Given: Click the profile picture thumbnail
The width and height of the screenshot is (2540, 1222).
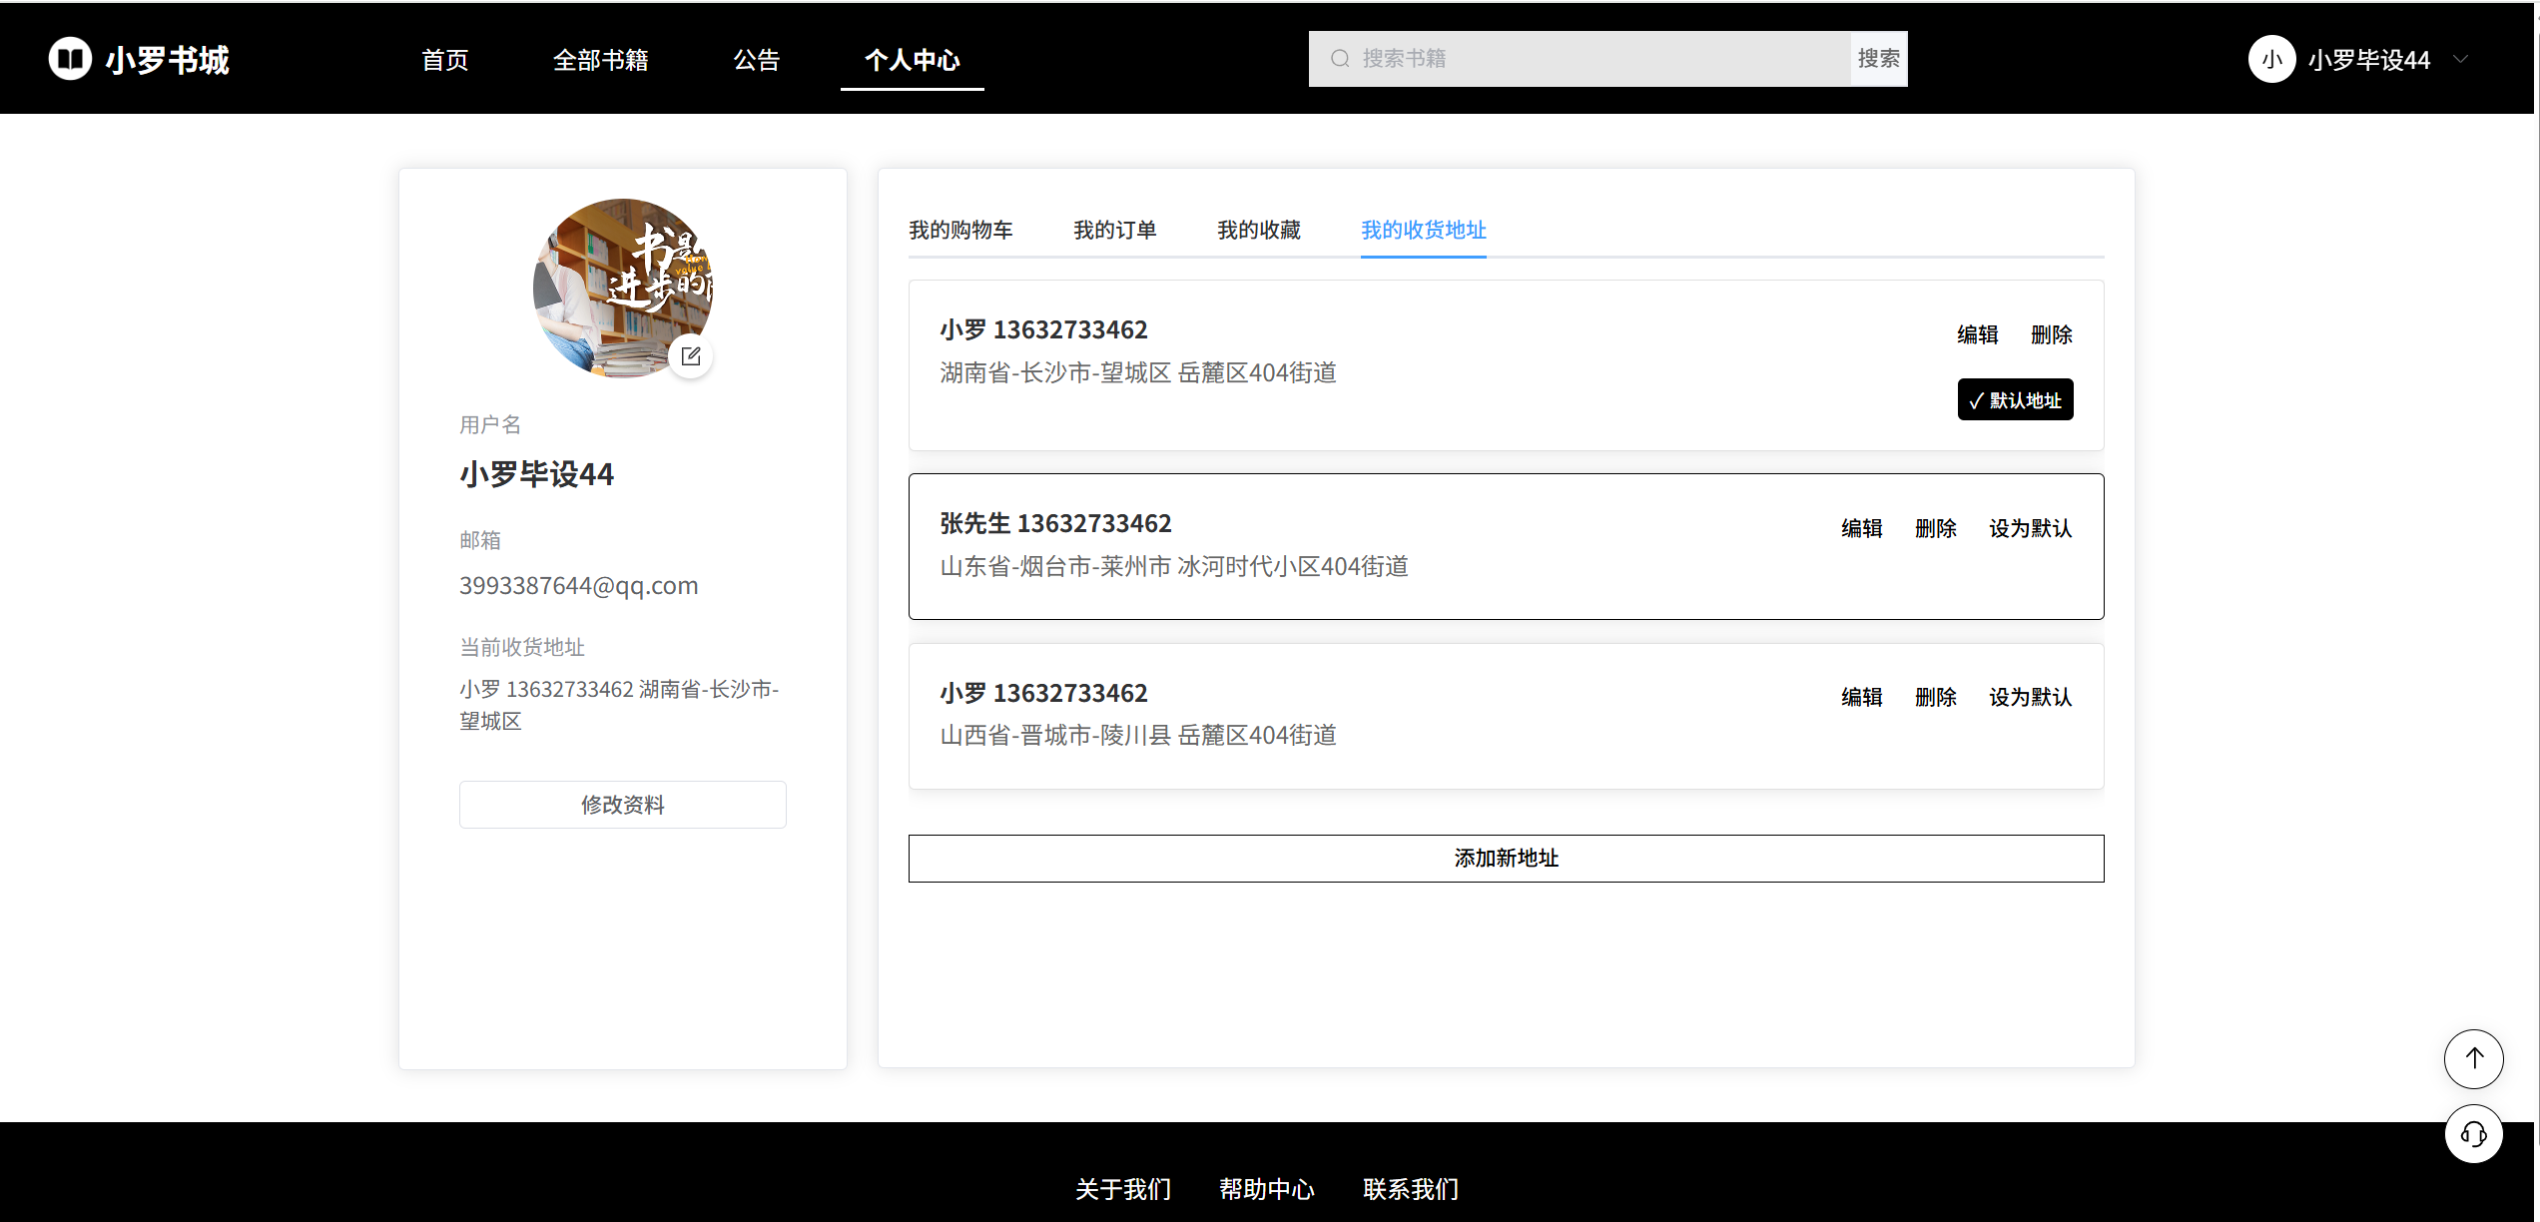Looking at the screenshot, I should pyautogui.click(x=622, y=288).
